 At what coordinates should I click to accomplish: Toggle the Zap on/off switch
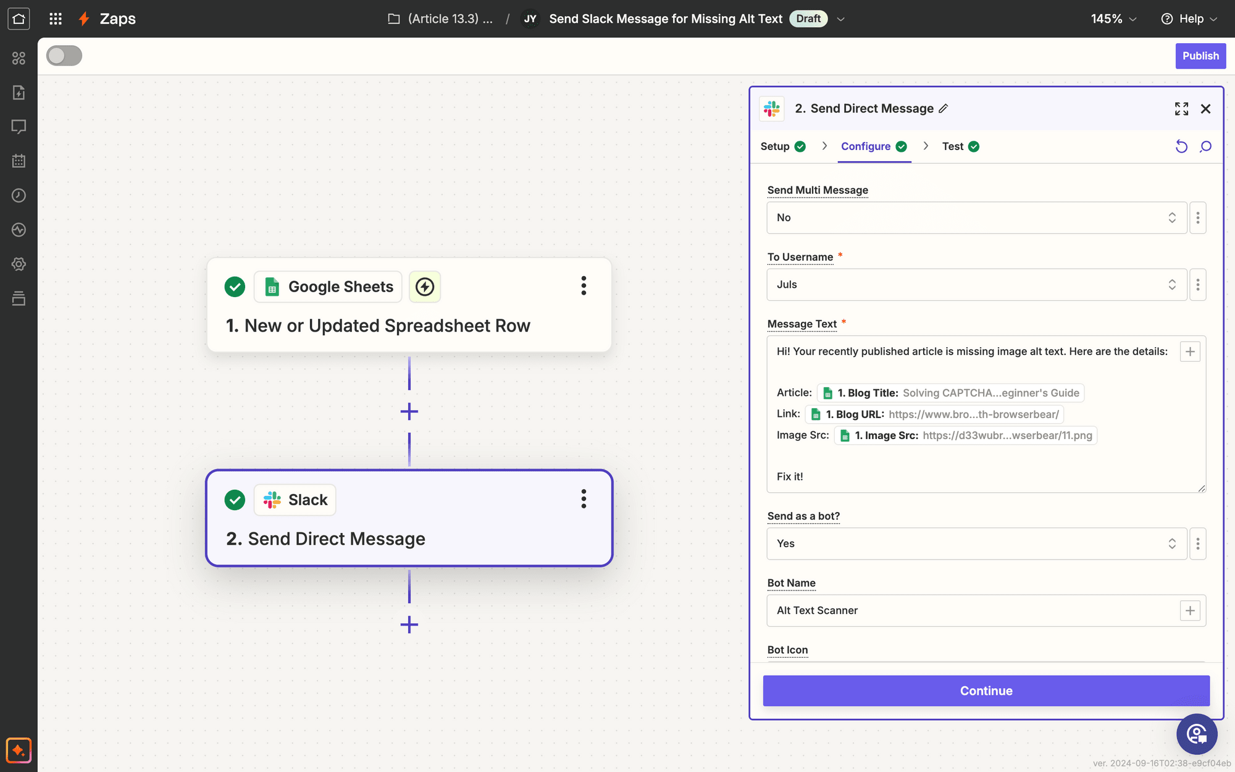point(63,55)
